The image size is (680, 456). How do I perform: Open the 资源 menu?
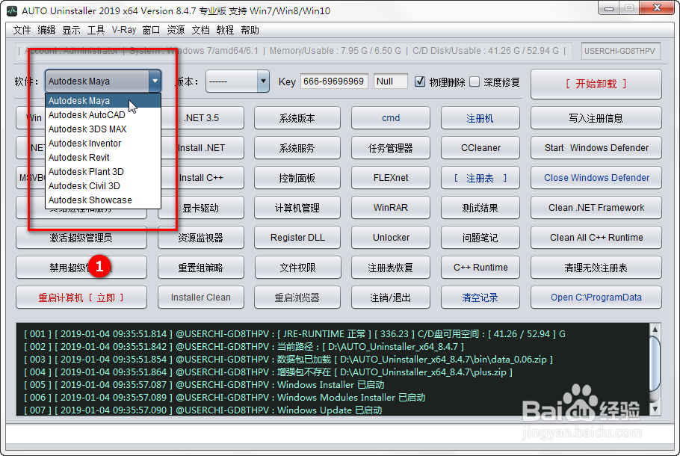click(176, 30)
